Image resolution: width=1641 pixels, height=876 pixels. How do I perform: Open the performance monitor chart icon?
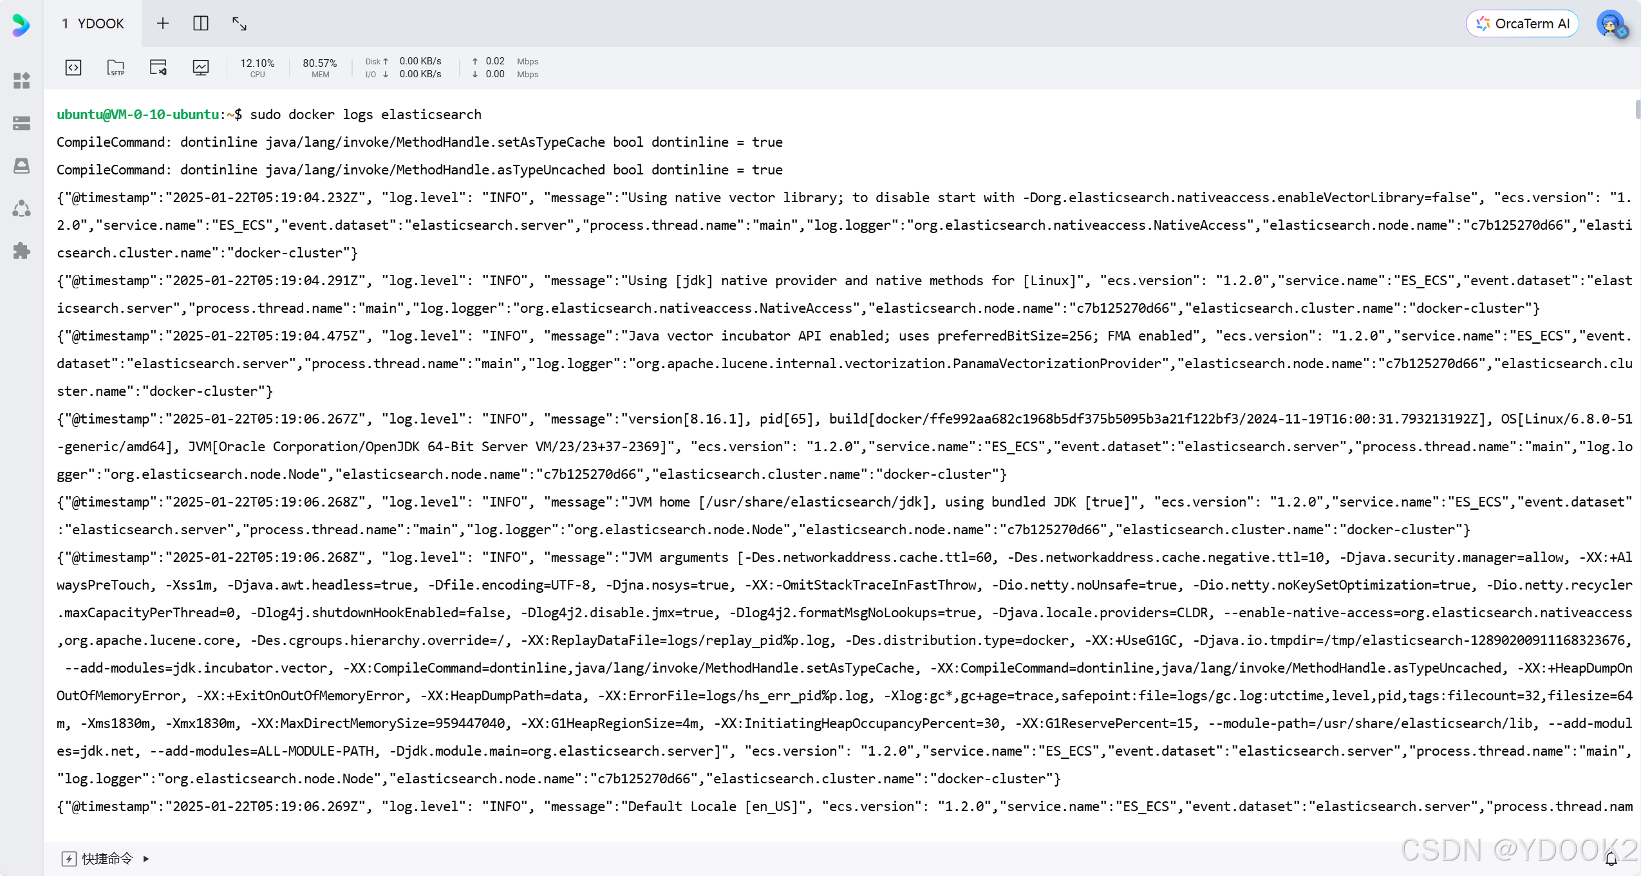(x=201, y=67)
